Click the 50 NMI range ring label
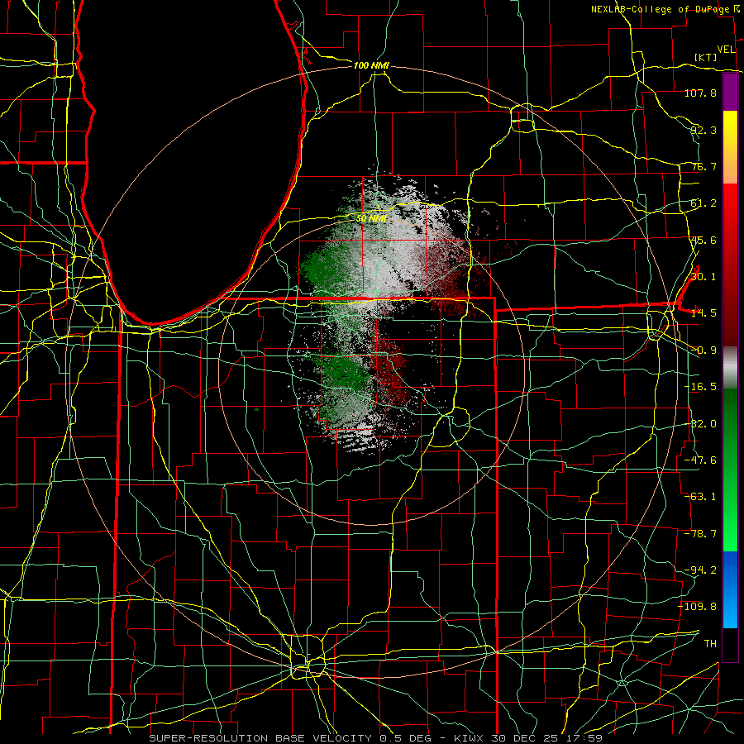This screenshot has height=744, width=744. point(371,218)
